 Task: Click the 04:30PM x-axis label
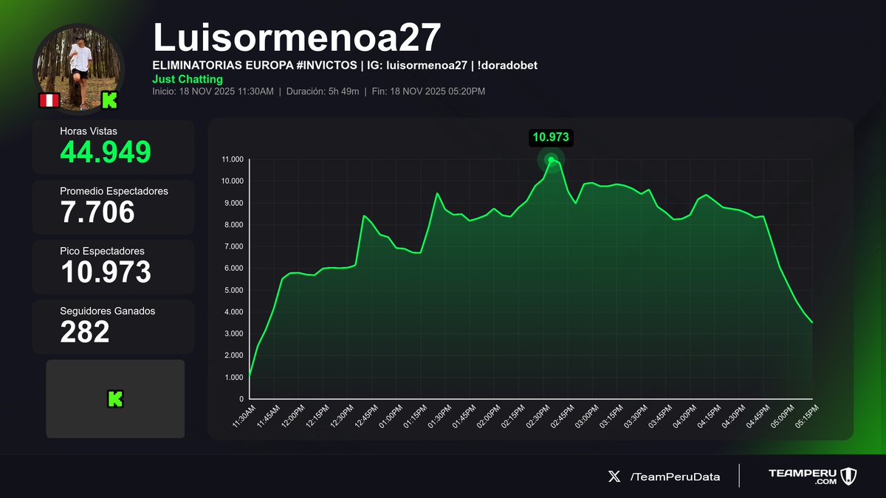pos(735,415)
